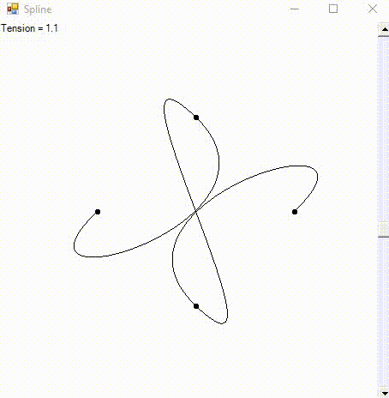Click the vertical scrollbar thumb
This screenshot has height=398, width=389.
coord(384,229)
